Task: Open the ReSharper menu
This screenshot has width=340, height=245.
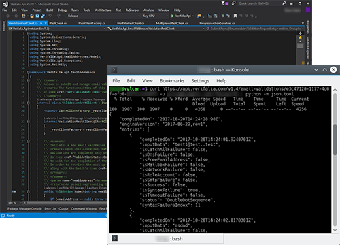Action: click(132, 10)
